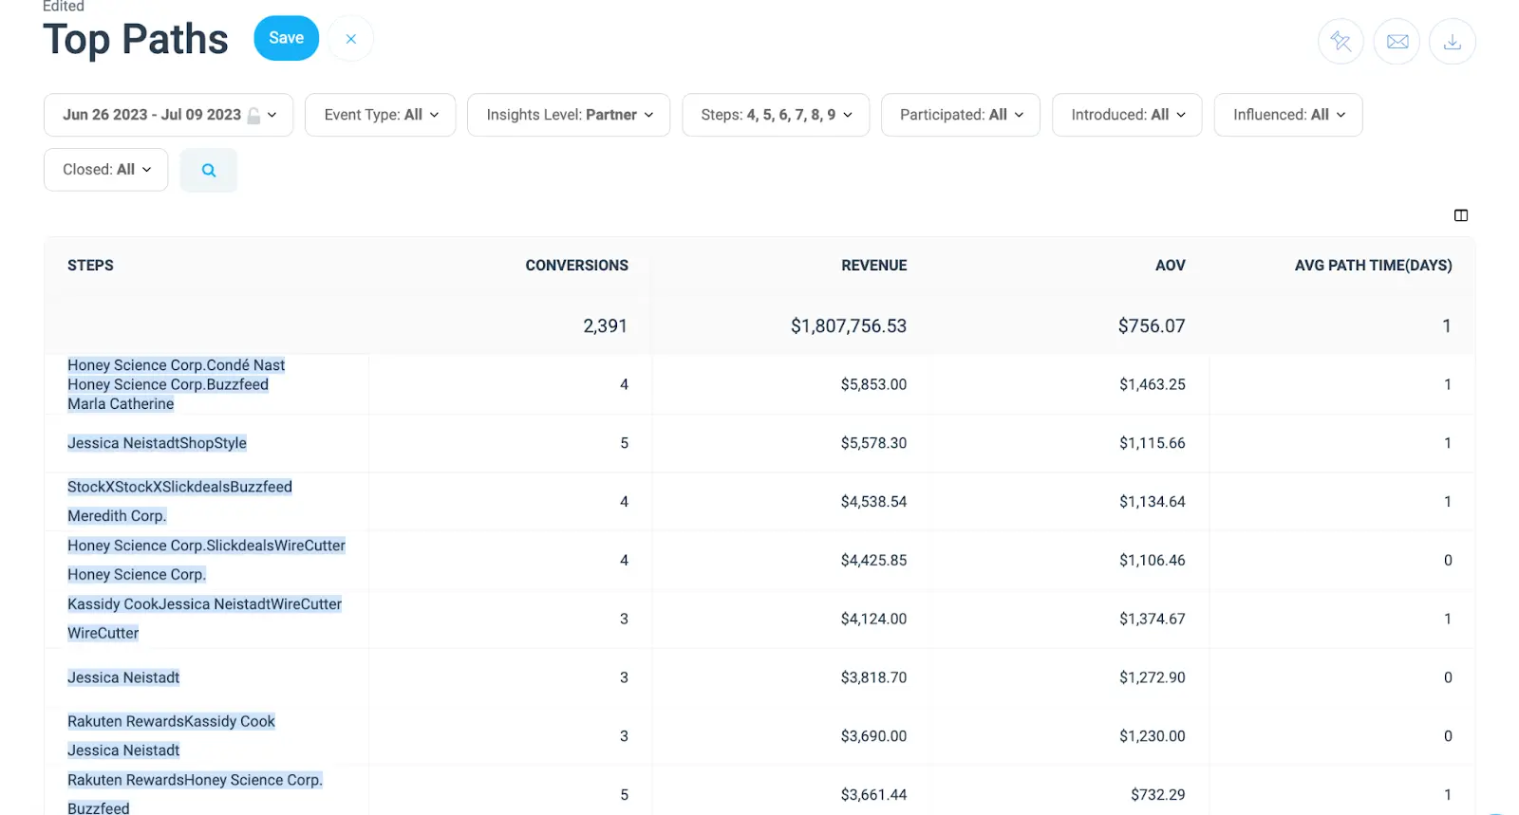Click revenue cell $5,578.30
Screen dimensions: 1519x815
tap(873, 443)
